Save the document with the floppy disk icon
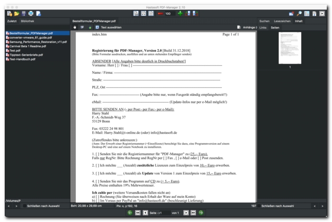The height and width of the screenshot is (222, 332). [24, 14]
